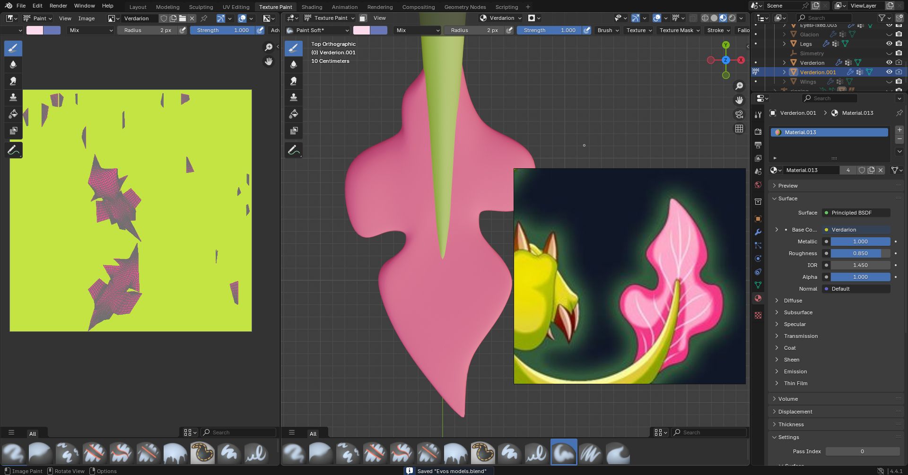Switch to the UV Editing workspace tab
This screenshot has width=908, height=475.
pyautogui.click(x=236, y=7)
